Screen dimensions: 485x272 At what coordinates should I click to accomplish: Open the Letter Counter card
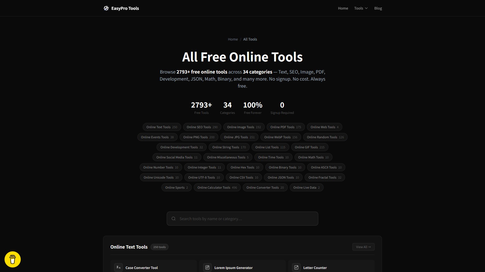331,266
